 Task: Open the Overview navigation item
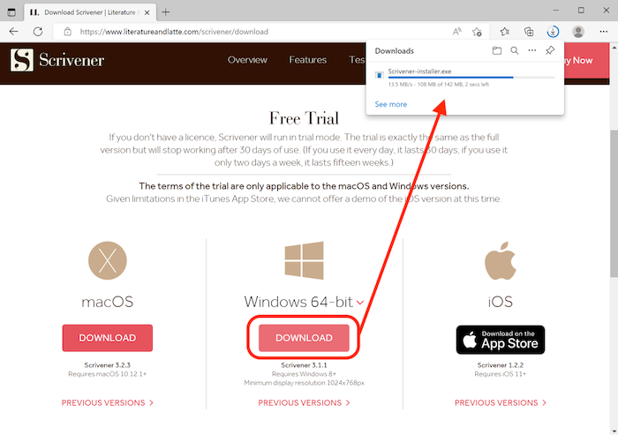click(x=247, y=60)
